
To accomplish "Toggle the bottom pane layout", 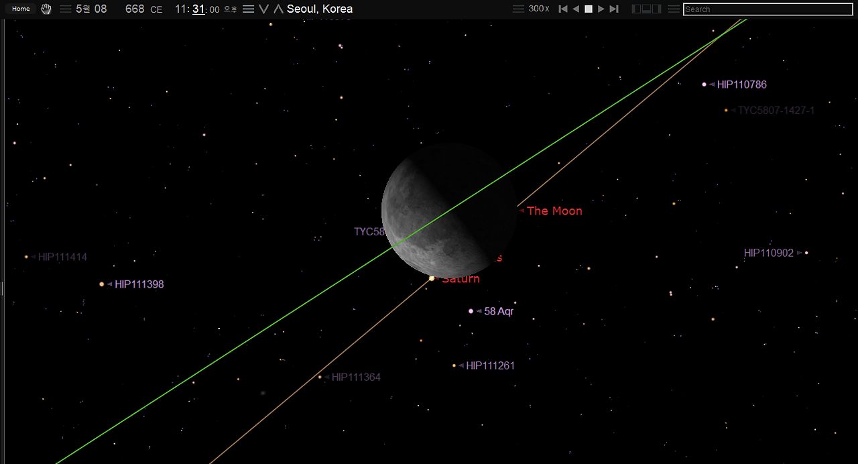I will [x=647, y=9].
